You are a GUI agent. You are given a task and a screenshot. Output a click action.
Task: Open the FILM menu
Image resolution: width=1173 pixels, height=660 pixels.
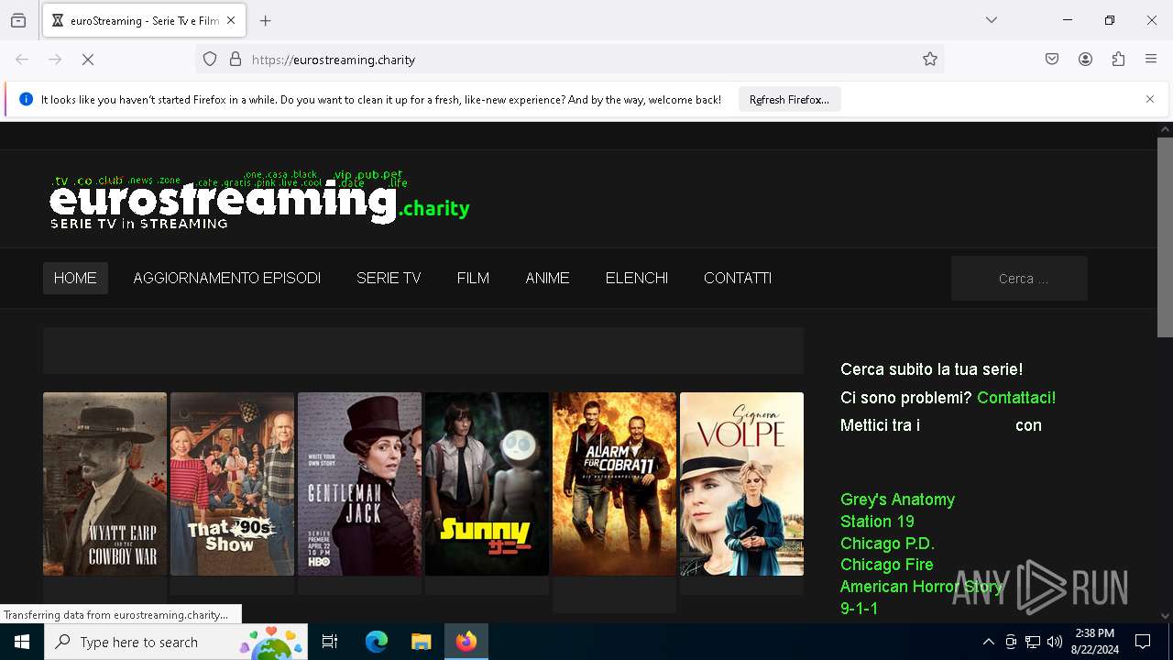pyautogui.click(x=473, y=279)
